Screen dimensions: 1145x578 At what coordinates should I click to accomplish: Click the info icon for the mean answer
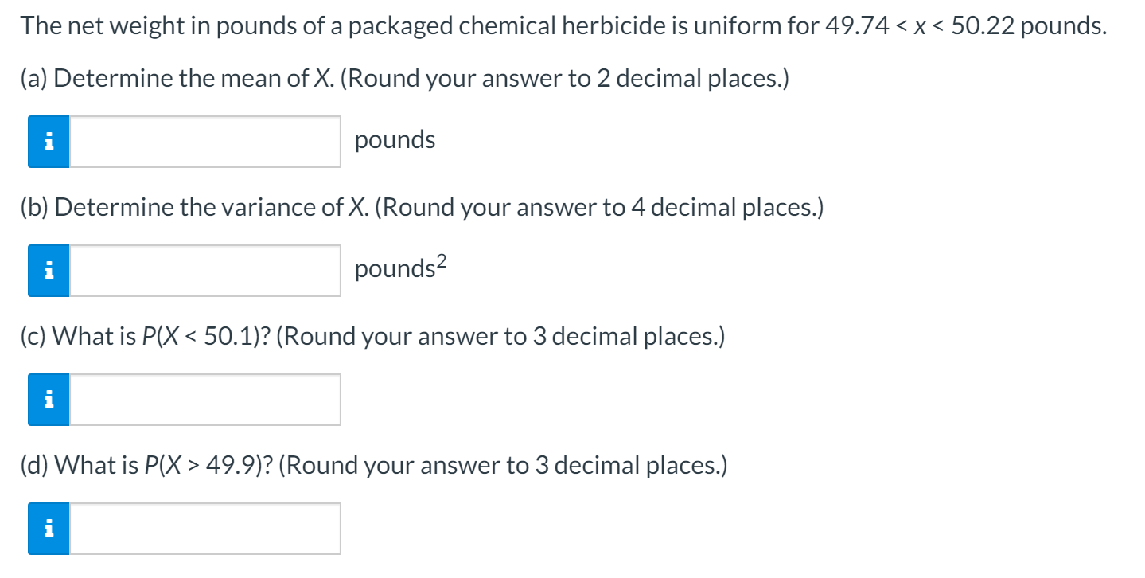49,142
